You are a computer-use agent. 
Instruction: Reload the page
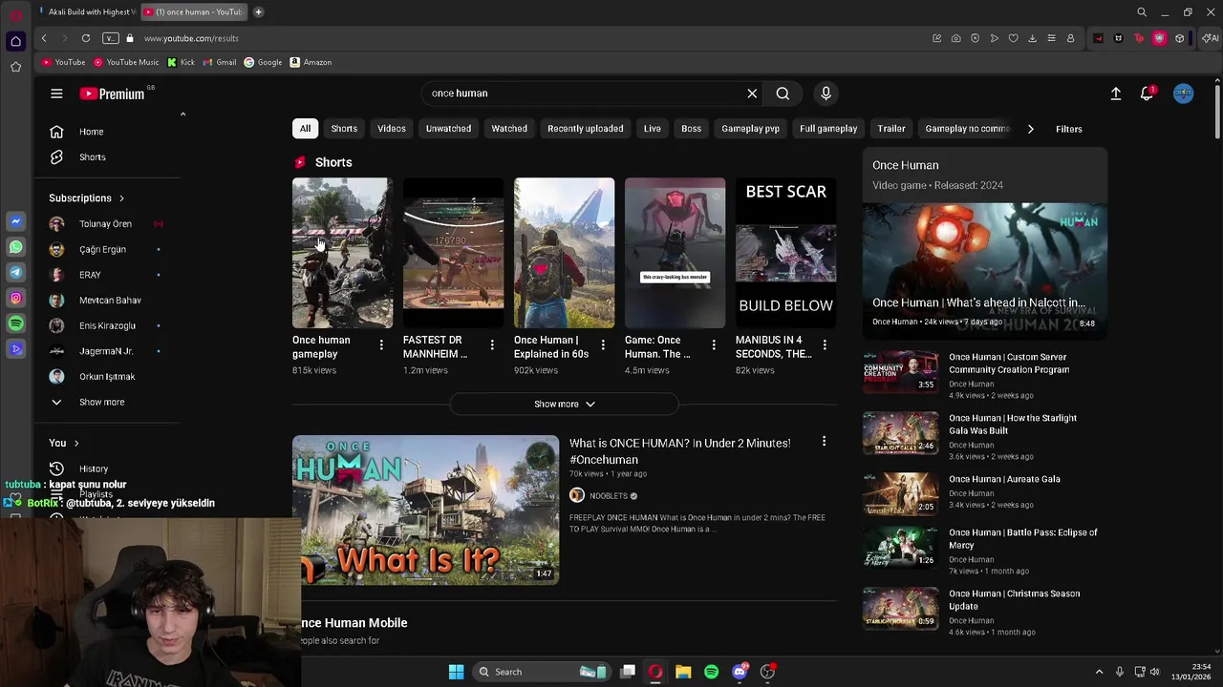click(x=86, y=38)
